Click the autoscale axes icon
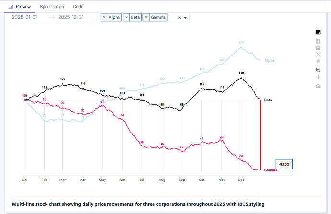This screenshot has width=331, height=214. point(318,55)
